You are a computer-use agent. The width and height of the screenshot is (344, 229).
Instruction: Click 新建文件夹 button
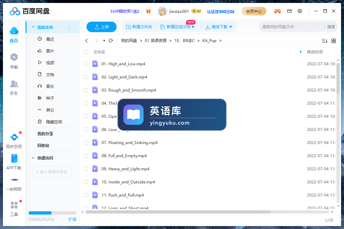[x=139, y=27]
